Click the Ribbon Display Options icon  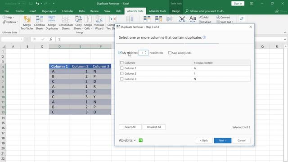click(252, 4)
